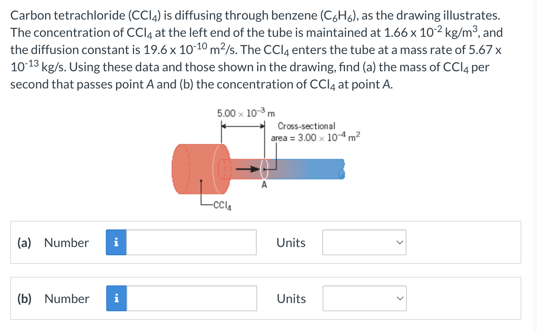Click inside the Number field for part (a)
This screenshot has width=537, height=332.
pos(190,242)
